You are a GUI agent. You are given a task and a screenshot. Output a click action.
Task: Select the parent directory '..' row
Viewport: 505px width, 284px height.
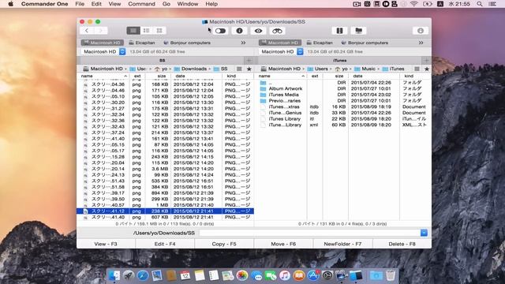pos(342,83)
